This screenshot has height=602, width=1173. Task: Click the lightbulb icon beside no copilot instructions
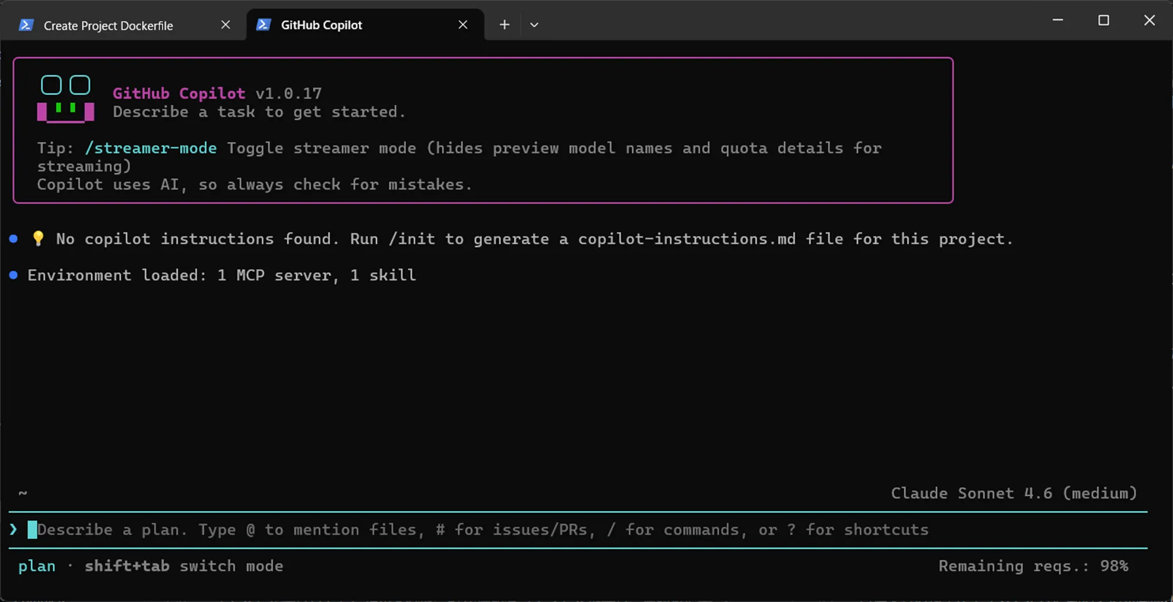click(x=38, y=239)
